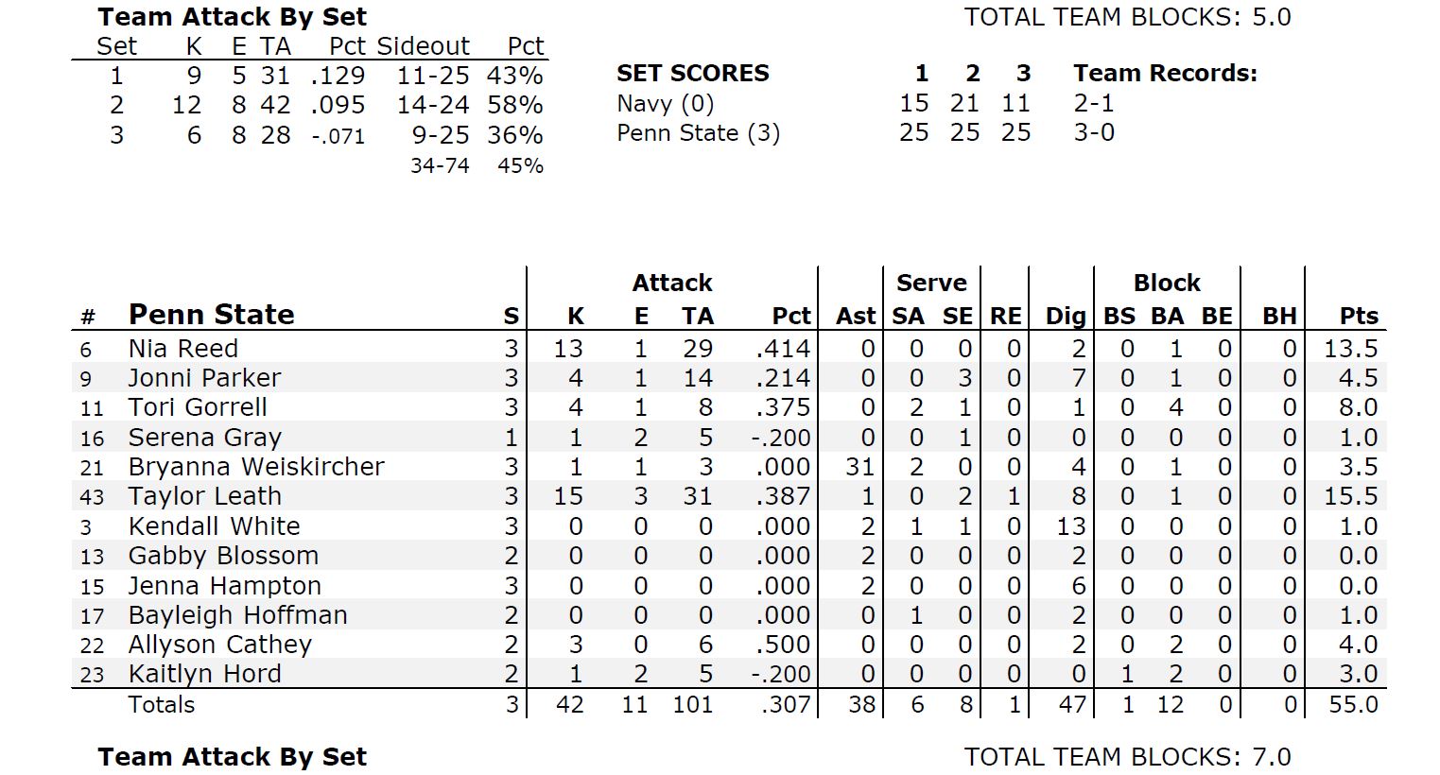Click the Block group header
1440x775 pixels.
click(x=1167, y=283)
